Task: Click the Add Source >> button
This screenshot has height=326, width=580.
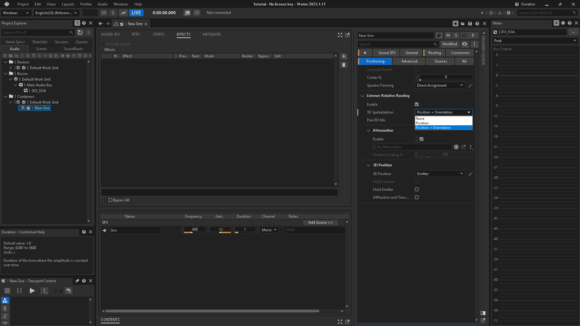Action: tap(320, 222)
